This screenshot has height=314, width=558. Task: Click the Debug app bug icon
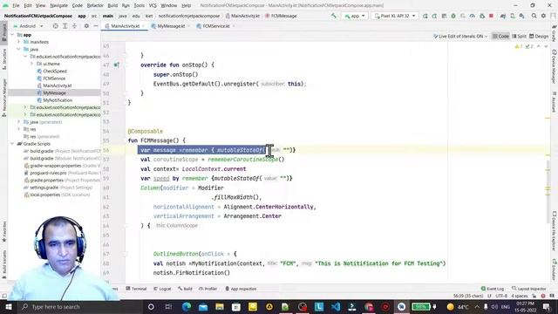click(453, 16)
